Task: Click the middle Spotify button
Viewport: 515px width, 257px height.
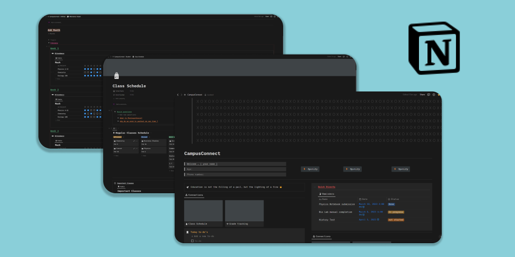Action: [x=352, y=169]
